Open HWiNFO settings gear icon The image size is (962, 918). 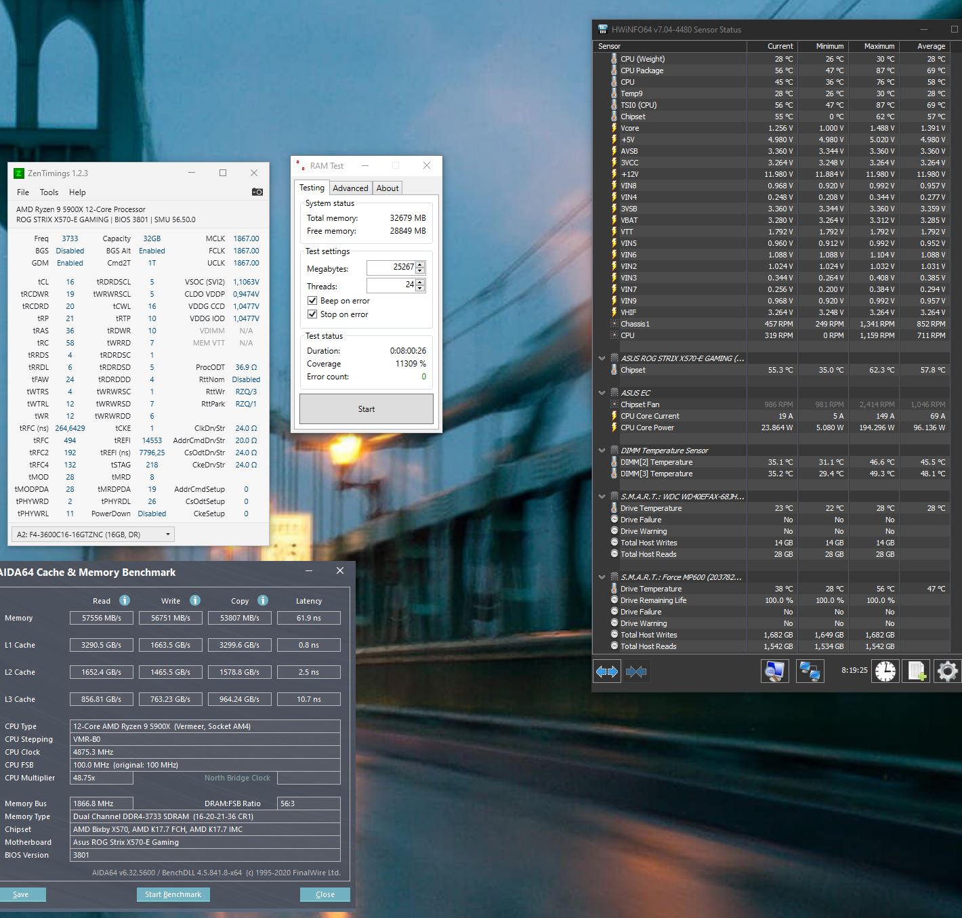pos(947,671)
